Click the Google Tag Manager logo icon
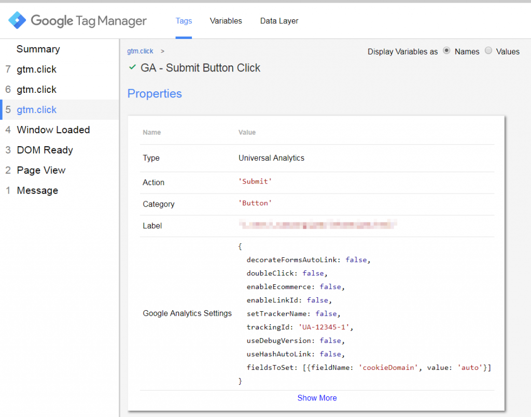 point(17,21)
